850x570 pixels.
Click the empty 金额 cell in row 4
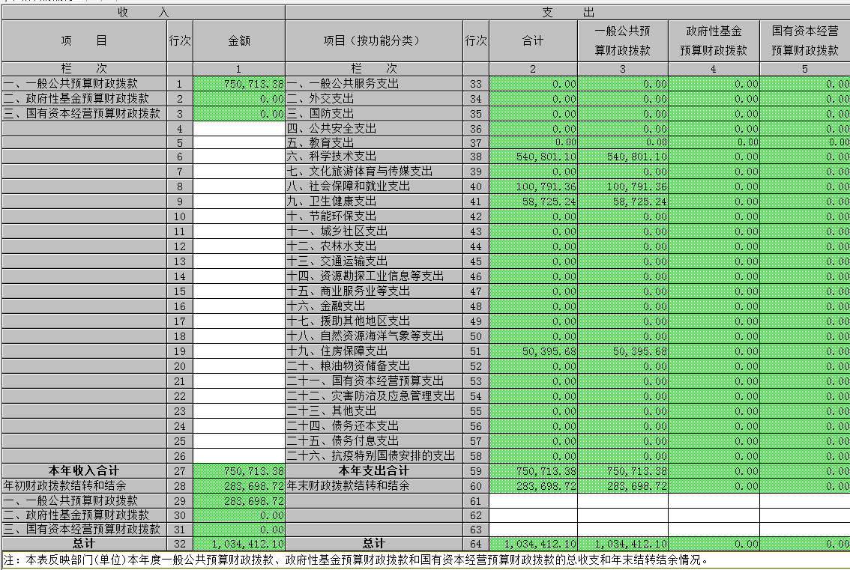click(238, 129)
